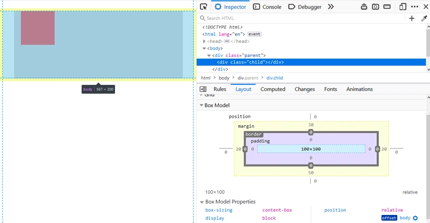Click the 100×100 content box region
Screen dimensions: 430x223
coord(311,149)
